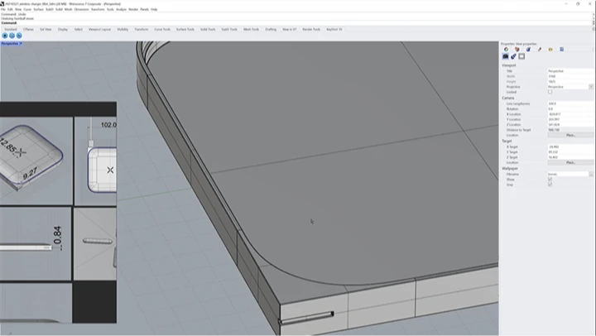
Task: Switch to the CPlanes toolbar tab
Action: pos(28,29)
